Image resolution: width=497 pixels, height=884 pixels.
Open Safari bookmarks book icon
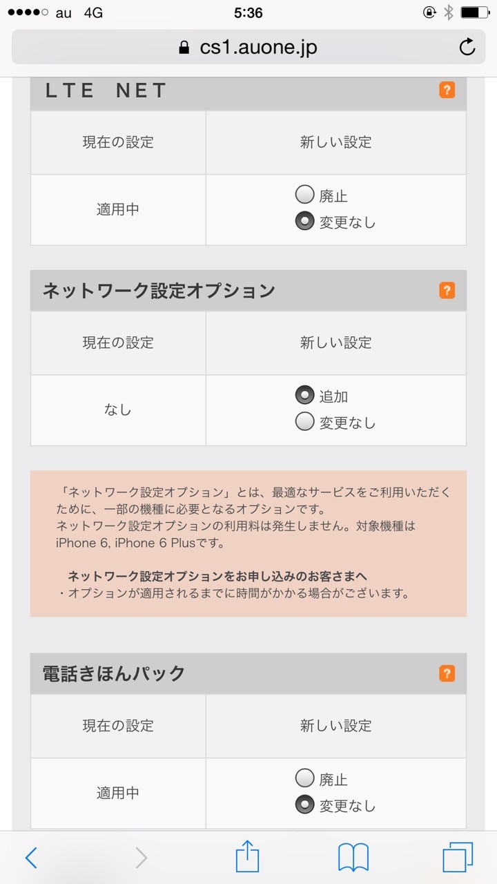[x=353, y=858]
